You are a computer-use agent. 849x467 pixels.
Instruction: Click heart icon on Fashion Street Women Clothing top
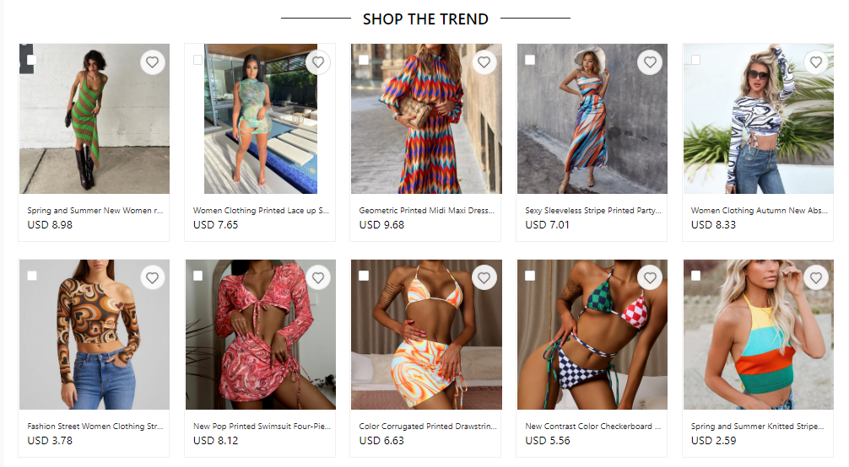click(x=152, y=277)
